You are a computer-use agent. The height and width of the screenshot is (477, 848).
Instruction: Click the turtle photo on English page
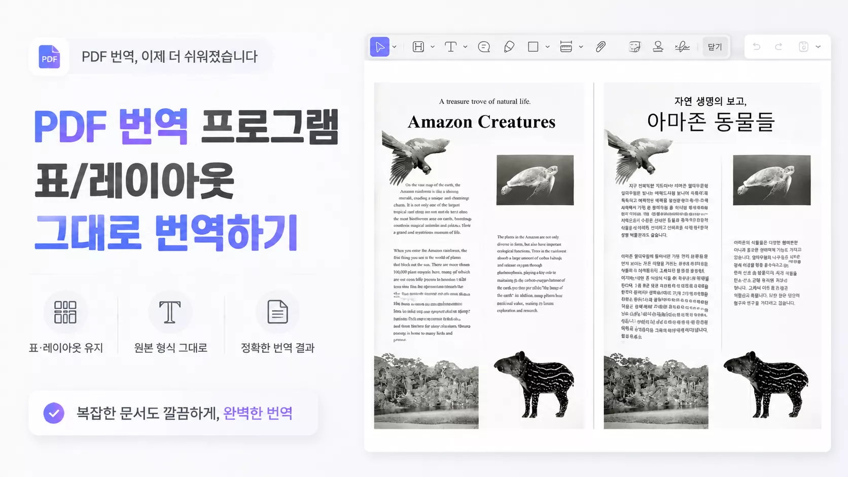[x=535, y=180]
